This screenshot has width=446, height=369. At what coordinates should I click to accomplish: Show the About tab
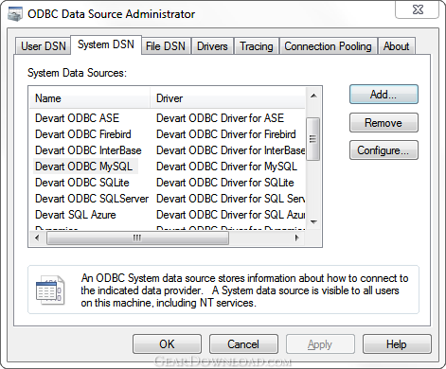pos(396,46)
